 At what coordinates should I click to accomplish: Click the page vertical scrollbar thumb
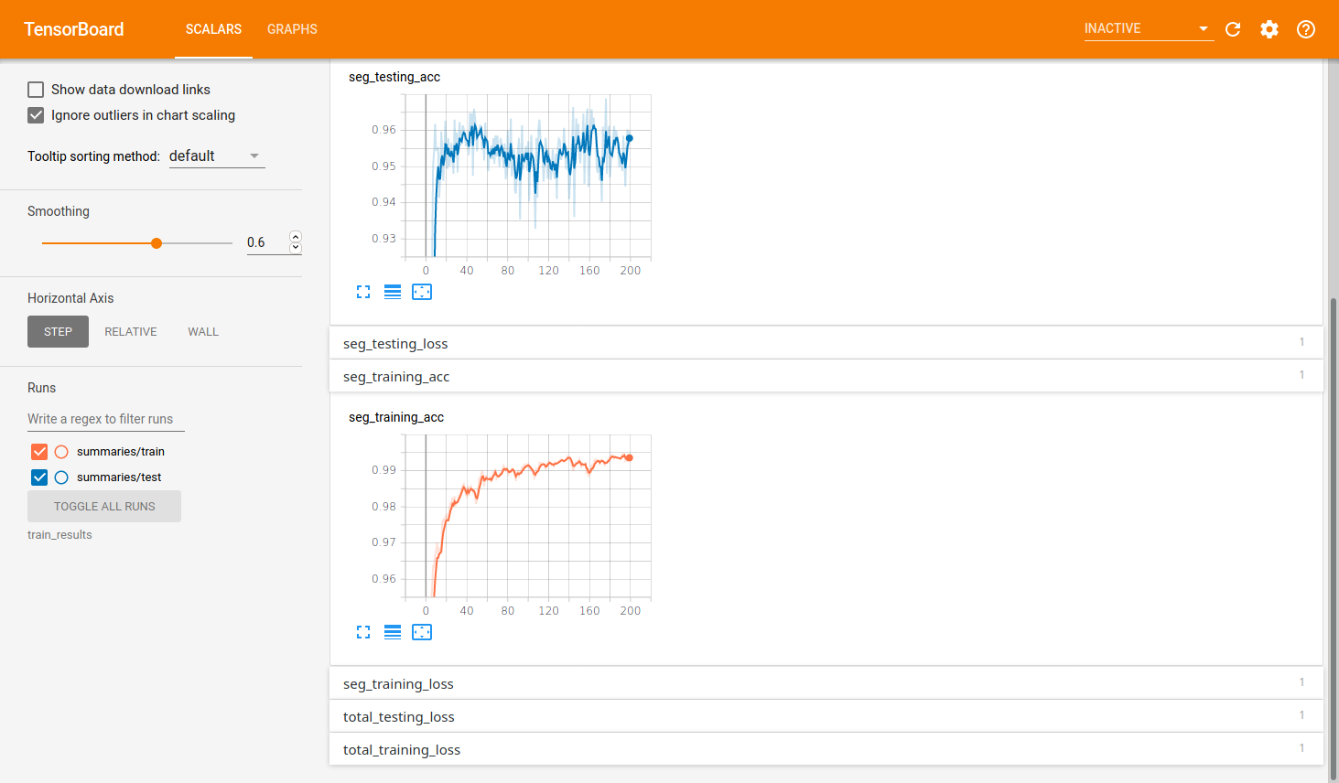1334,540
